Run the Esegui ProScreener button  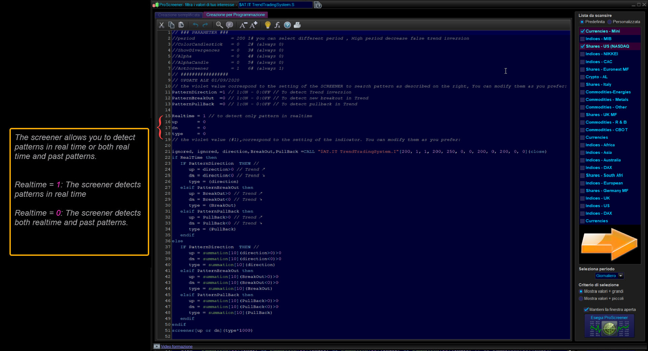click(609, 326)
